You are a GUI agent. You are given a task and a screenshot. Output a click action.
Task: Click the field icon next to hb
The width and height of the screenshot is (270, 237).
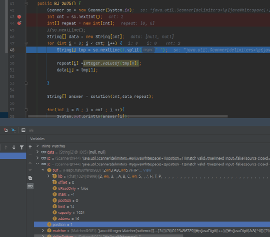click(54, 176)
